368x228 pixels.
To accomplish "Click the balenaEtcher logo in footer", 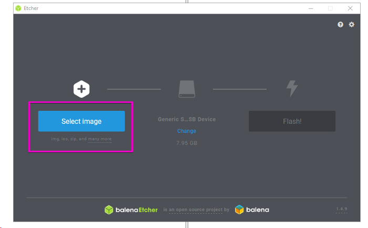I will point(131,210).
